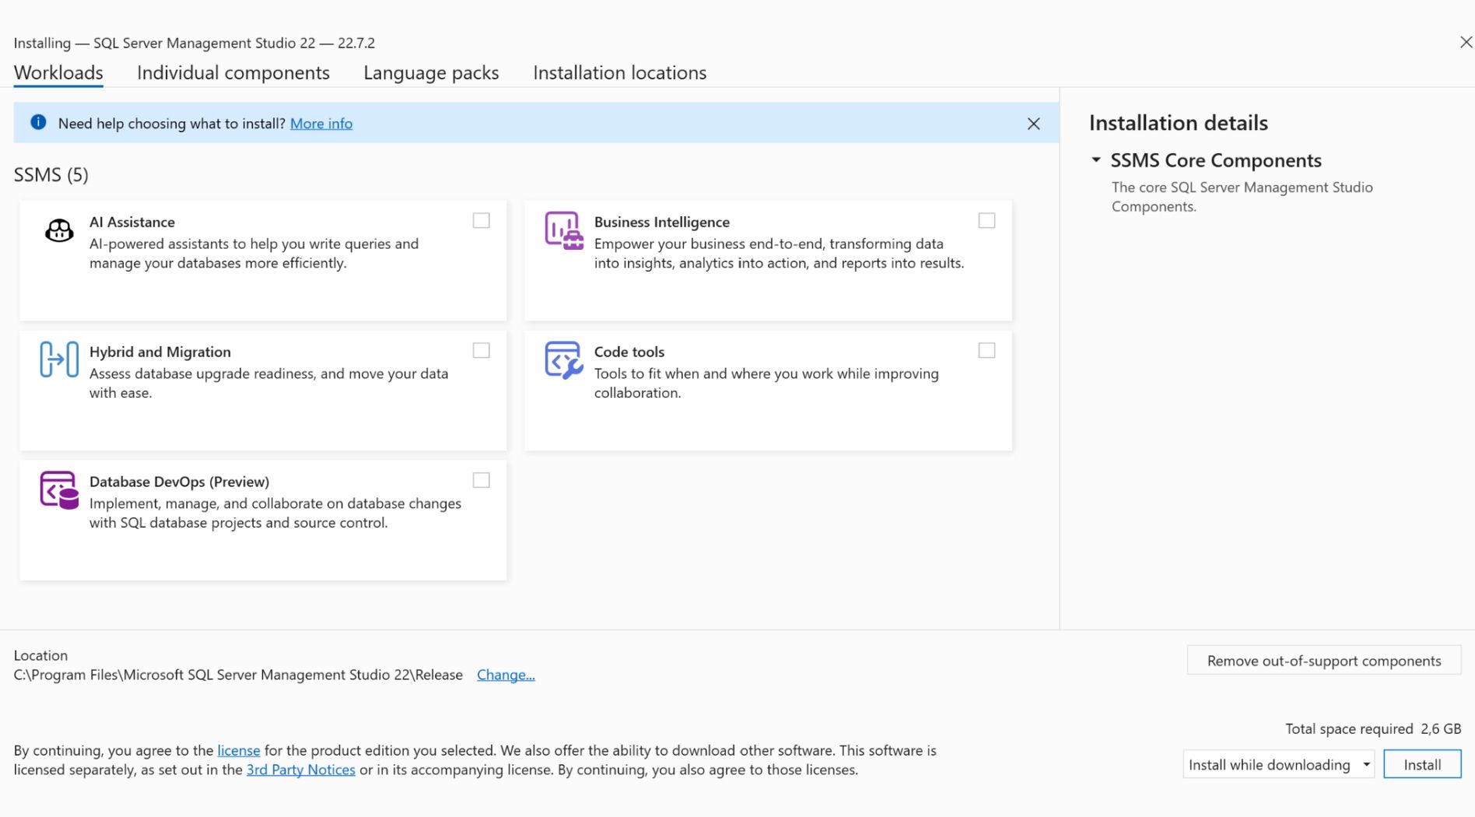Image resolution: width=1475 pixels, height=817 pixels.
Task: Click the Hybrid and Migration icon
Action: pos(59,359)
